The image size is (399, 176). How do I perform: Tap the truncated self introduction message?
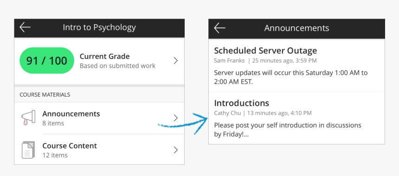[288, 130]
